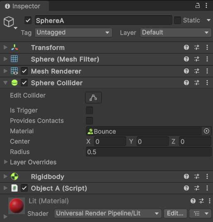
Task: Lock the Inspector using the padlock icon
Action: coord(197,6)
